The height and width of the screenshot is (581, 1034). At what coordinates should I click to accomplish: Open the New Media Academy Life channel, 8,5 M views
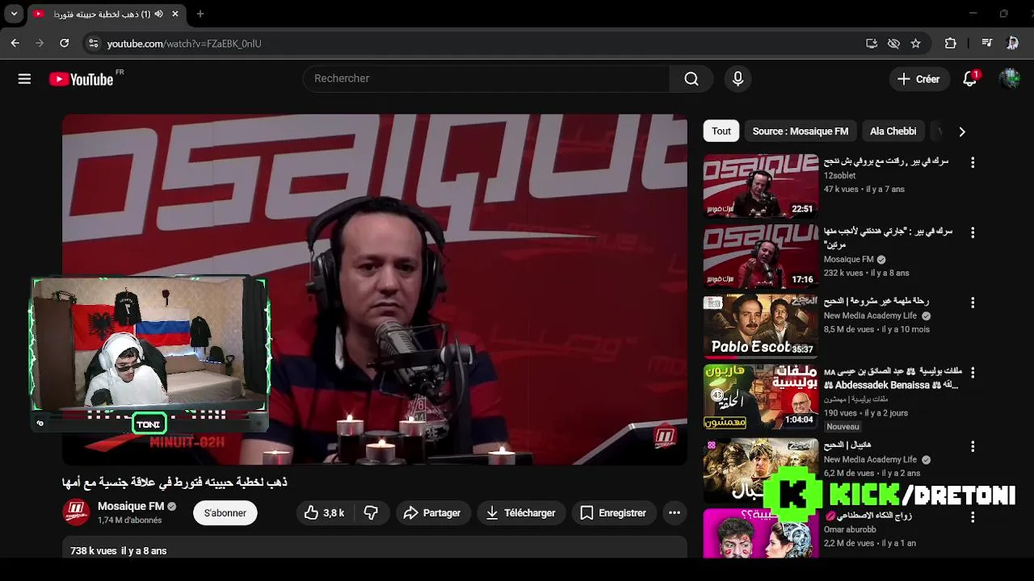click(870, 316)
